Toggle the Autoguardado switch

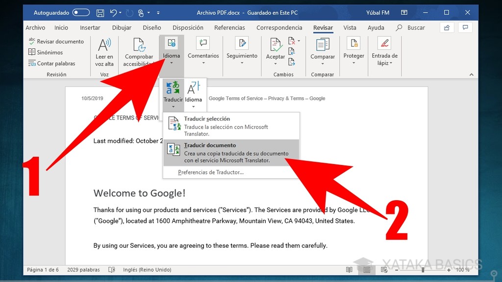click(81, 12)
